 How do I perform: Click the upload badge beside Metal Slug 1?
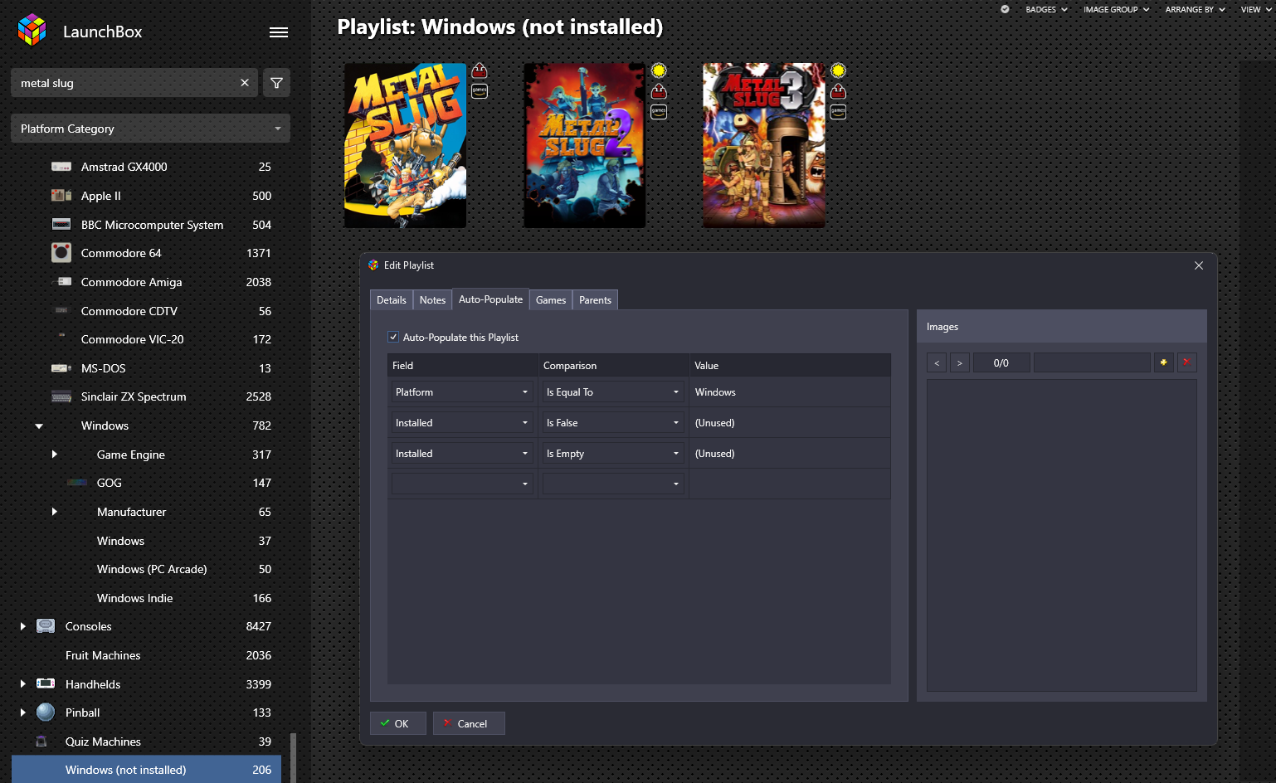click(x=480, y=71)
